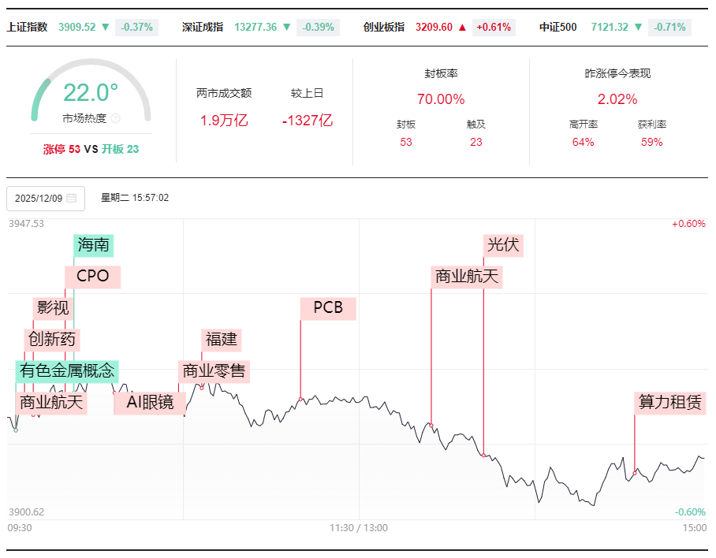Click the 22.0° market heat gauge
The height and width of the screenshot is (558, 716).
click(91, 93)
